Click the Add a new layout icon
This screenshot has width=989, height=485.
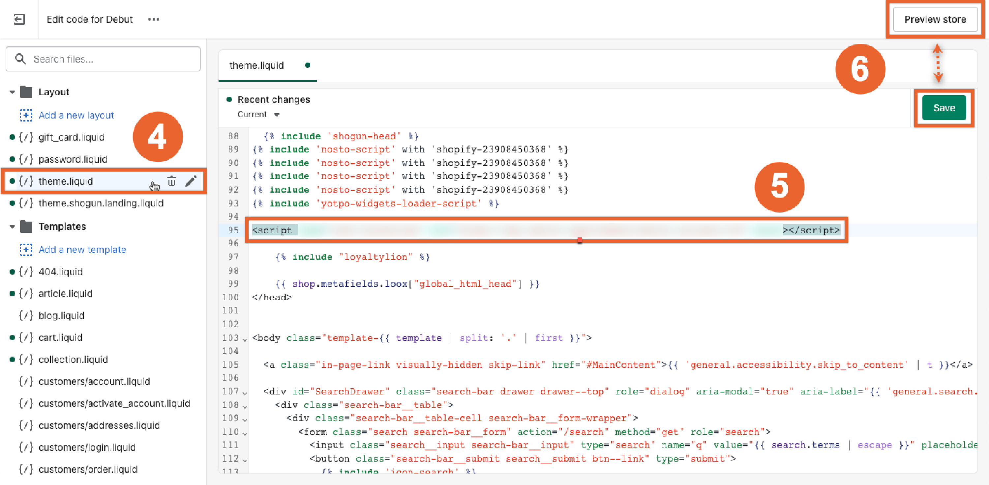(x=26, y=115)
